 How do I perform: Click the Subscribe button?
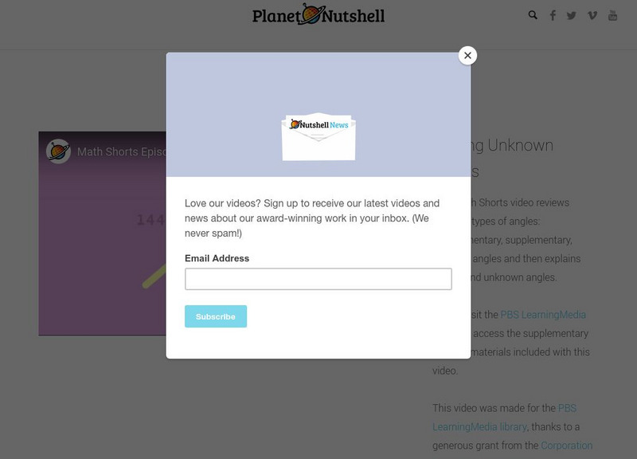tap(216, 316)
